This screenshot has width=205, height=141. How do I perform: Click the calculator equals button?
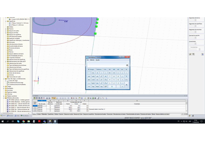pos(127,85)
